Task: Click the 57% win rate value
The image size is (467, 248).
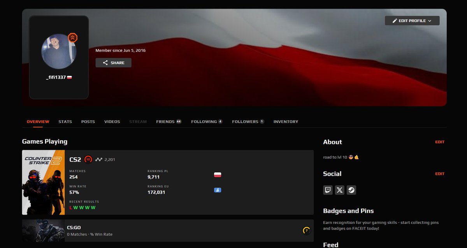Action: (x=74, y=192)
